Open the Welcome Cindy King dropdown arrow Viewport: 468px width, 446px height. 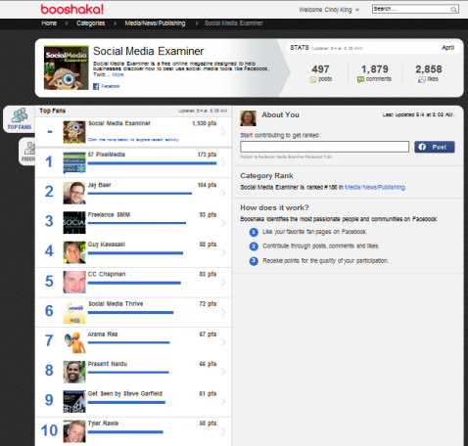tap(357, 10)
